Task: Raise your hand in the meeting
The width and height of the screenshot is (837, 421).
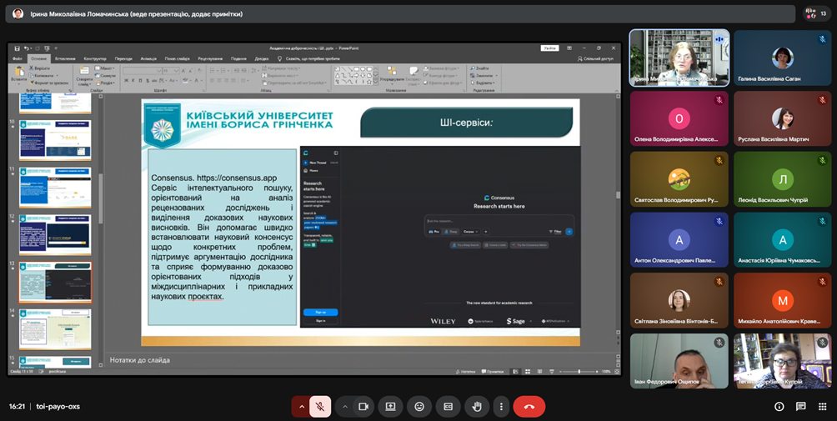Action: click(477, 406)
